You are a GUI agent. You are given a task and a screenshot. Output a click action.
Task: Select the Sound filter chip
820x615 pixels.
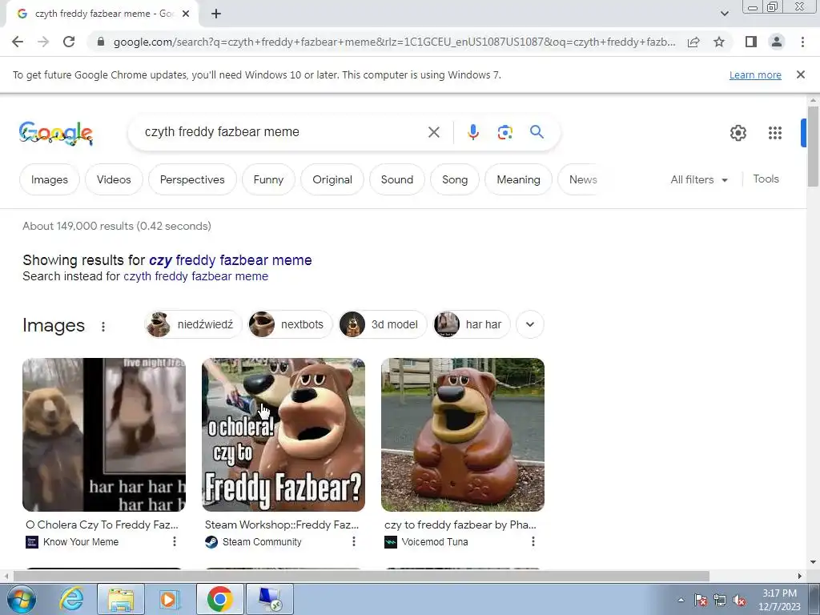[x=397, y=179]
